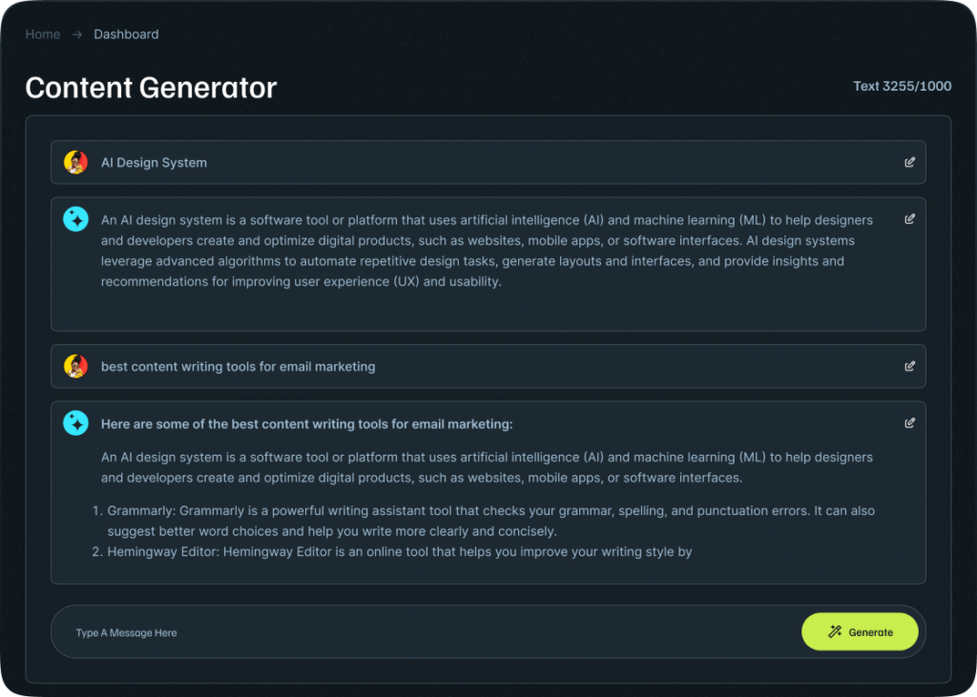The height and width of the screenshot is (697, 977).
Task: Click the sparkle icon beside writing tools response
Action: pyautogui.click(x=75, y=422)
